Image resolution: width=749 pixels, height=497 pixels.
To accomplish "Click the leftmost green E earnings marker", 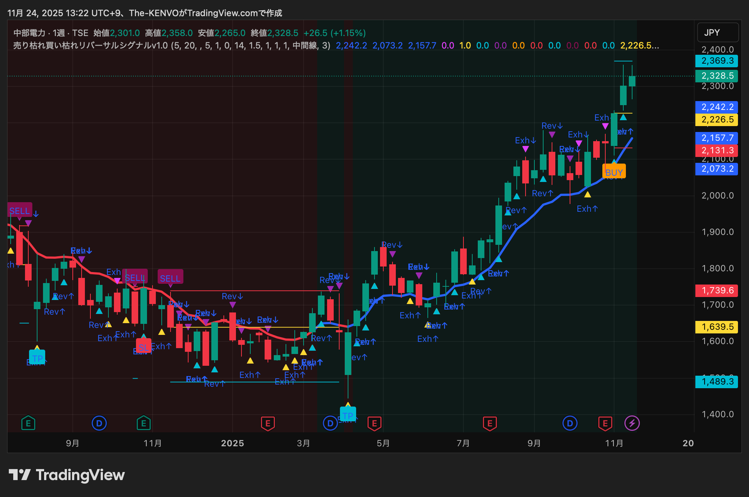I will (x=28, y=423).
